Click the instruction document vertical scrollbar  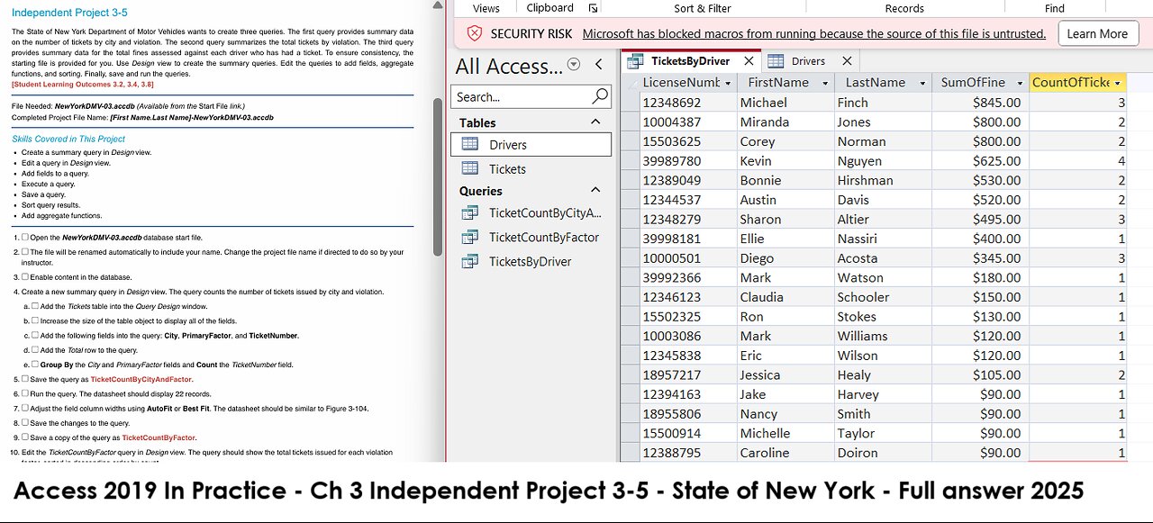(x=439, y=176)
